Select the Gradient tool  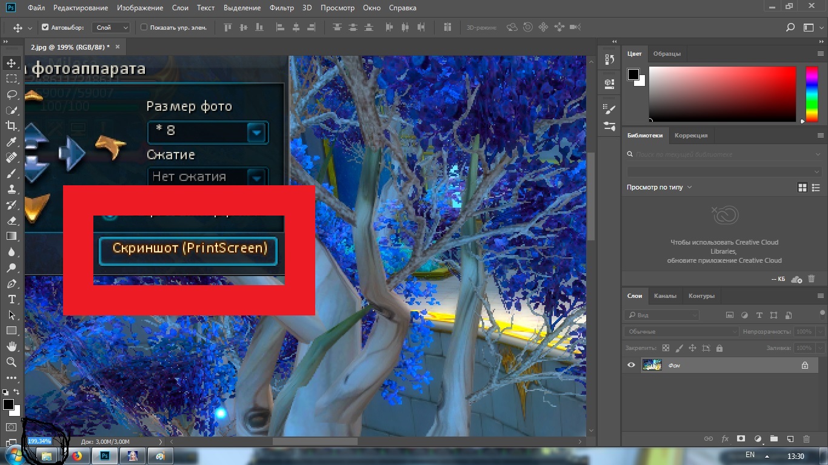coord(12,236)
